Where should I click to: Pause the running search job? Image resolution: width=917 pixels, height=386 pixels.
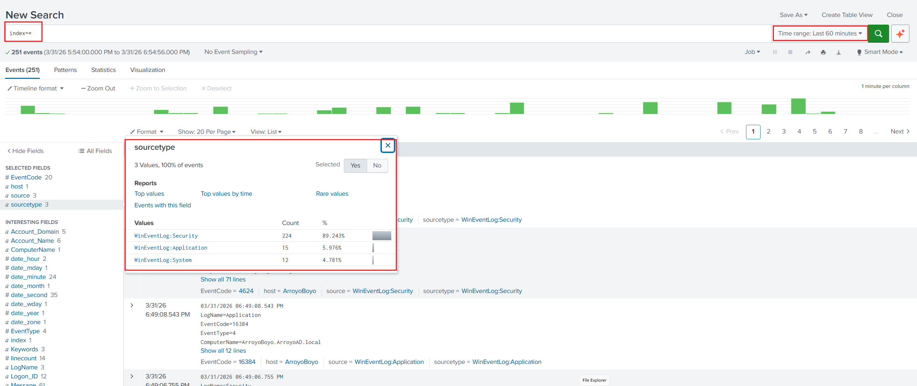tap(775, 52)
